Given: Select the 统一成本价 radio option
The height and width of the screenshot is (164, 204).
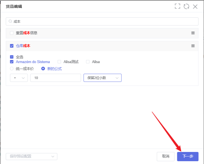Looking at the screenshot, I should [x=12, y=69].
